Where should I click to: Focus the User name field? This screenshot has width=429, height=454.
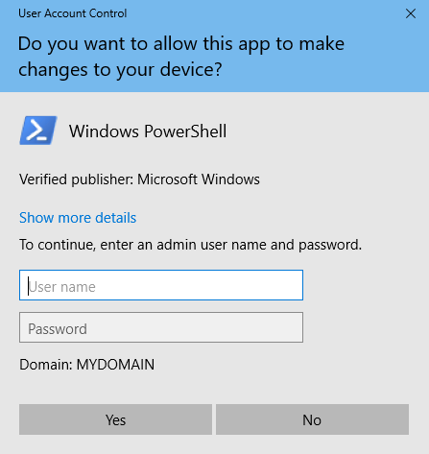[161, 285]
